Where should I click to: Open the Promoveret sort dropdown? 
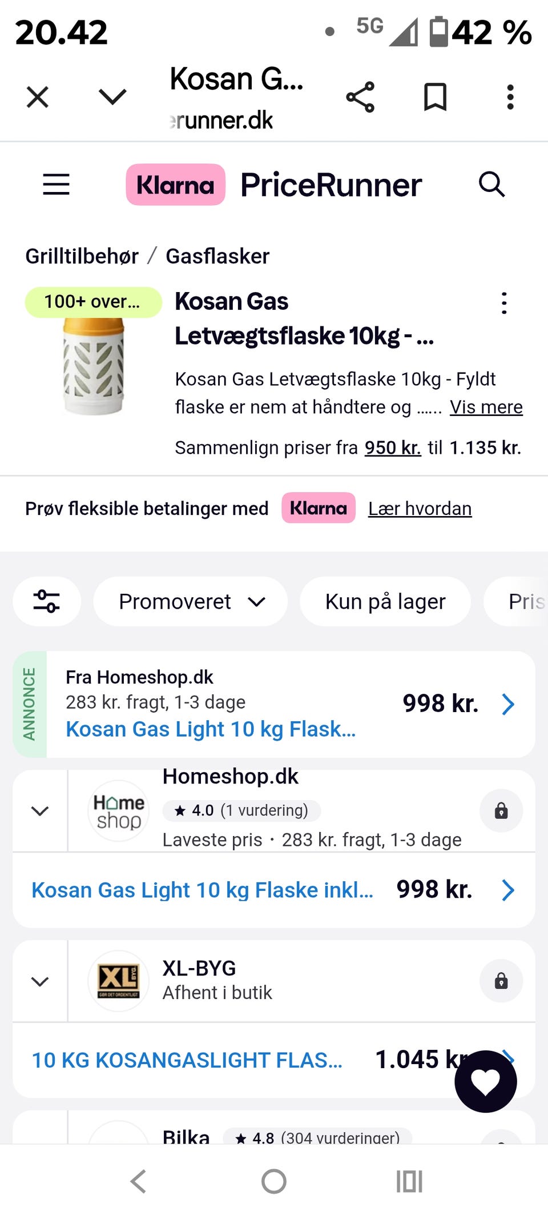click(191, 601)
